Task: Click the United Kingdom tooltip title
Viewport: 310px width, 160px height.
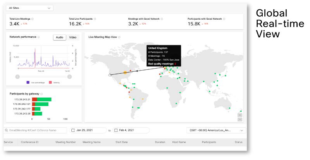Action: coord(158,48)
